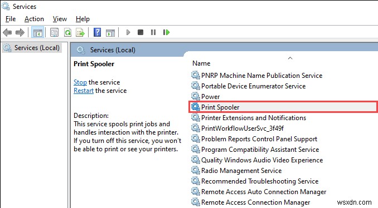Select Quality Windows Audio Video Experience

pyautogui.click(x=257, y=160)
